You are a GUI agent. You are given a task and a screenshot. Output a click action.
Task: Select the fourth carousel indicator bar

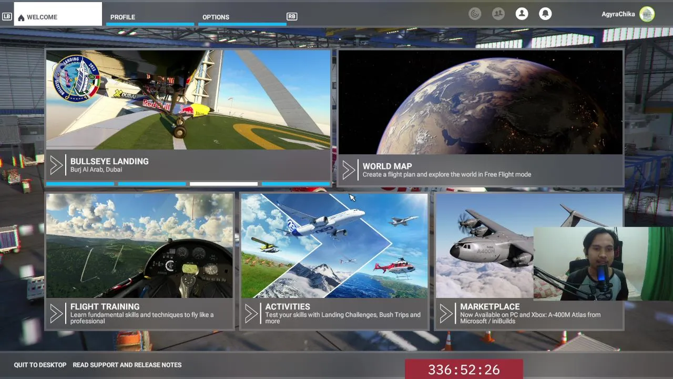(x=295, y=184)
